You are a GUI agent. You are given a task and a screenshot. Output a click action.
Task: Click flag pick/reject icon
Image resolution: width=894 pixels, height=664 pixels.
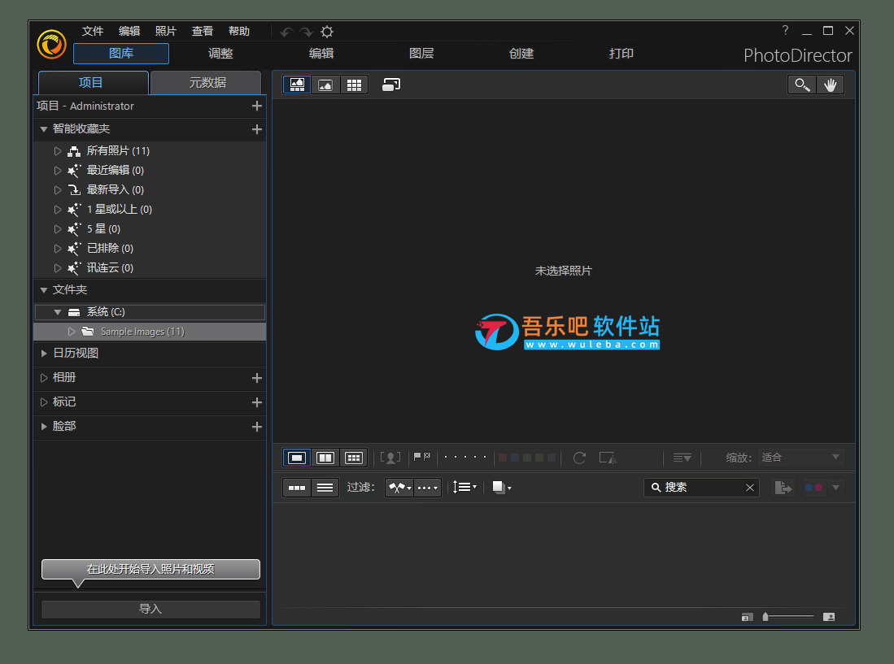[422, 458]
